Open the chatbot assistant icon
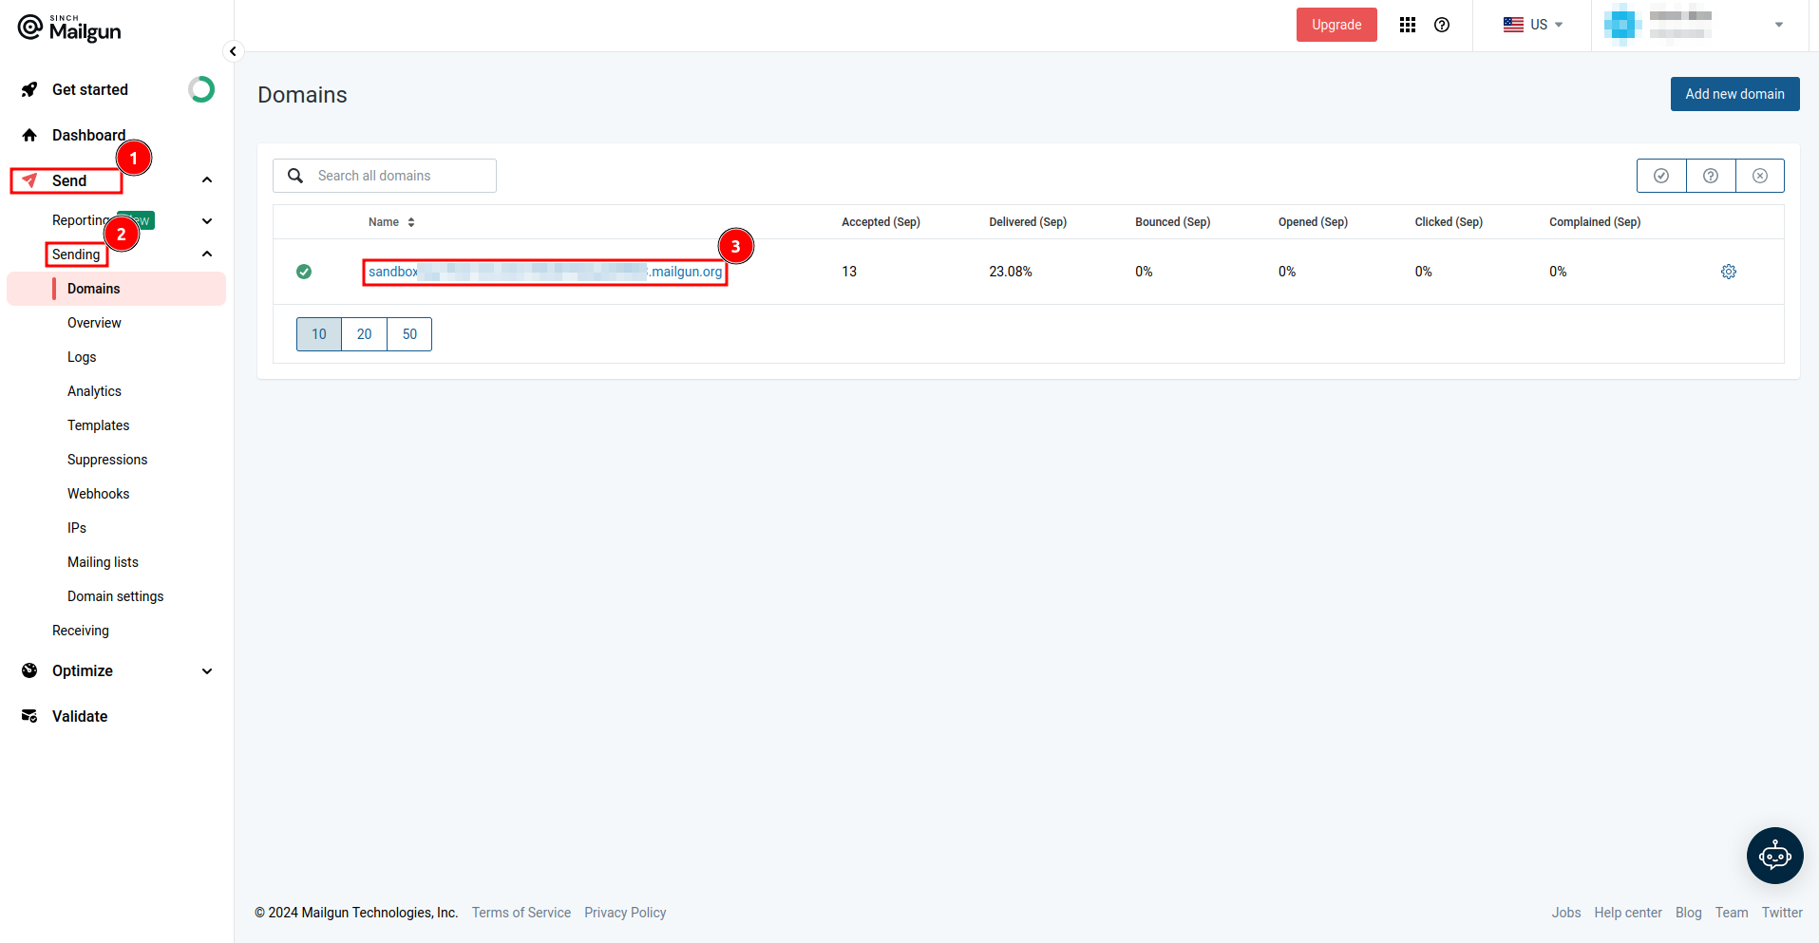The image size is (1819, 943). click(1774, 856)
